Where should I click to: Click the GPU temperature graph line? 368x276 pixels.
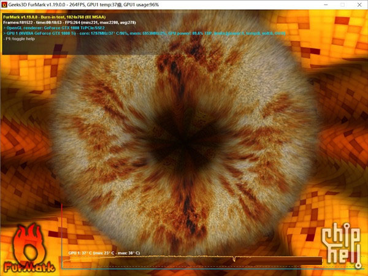193,258
